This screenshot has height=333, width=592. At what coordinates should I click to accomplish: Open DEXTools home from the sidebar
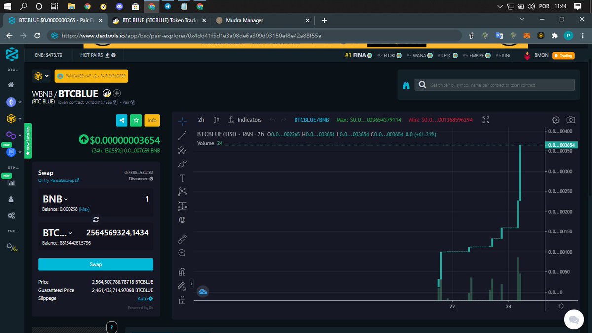coord(11,85)
